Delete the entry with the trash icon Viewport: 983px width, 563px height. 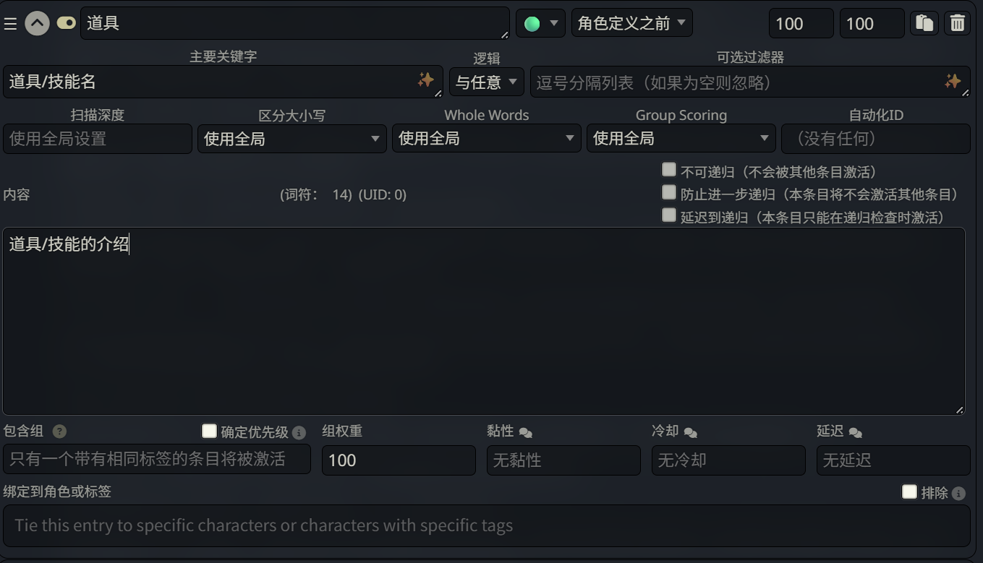click(957, 22)
